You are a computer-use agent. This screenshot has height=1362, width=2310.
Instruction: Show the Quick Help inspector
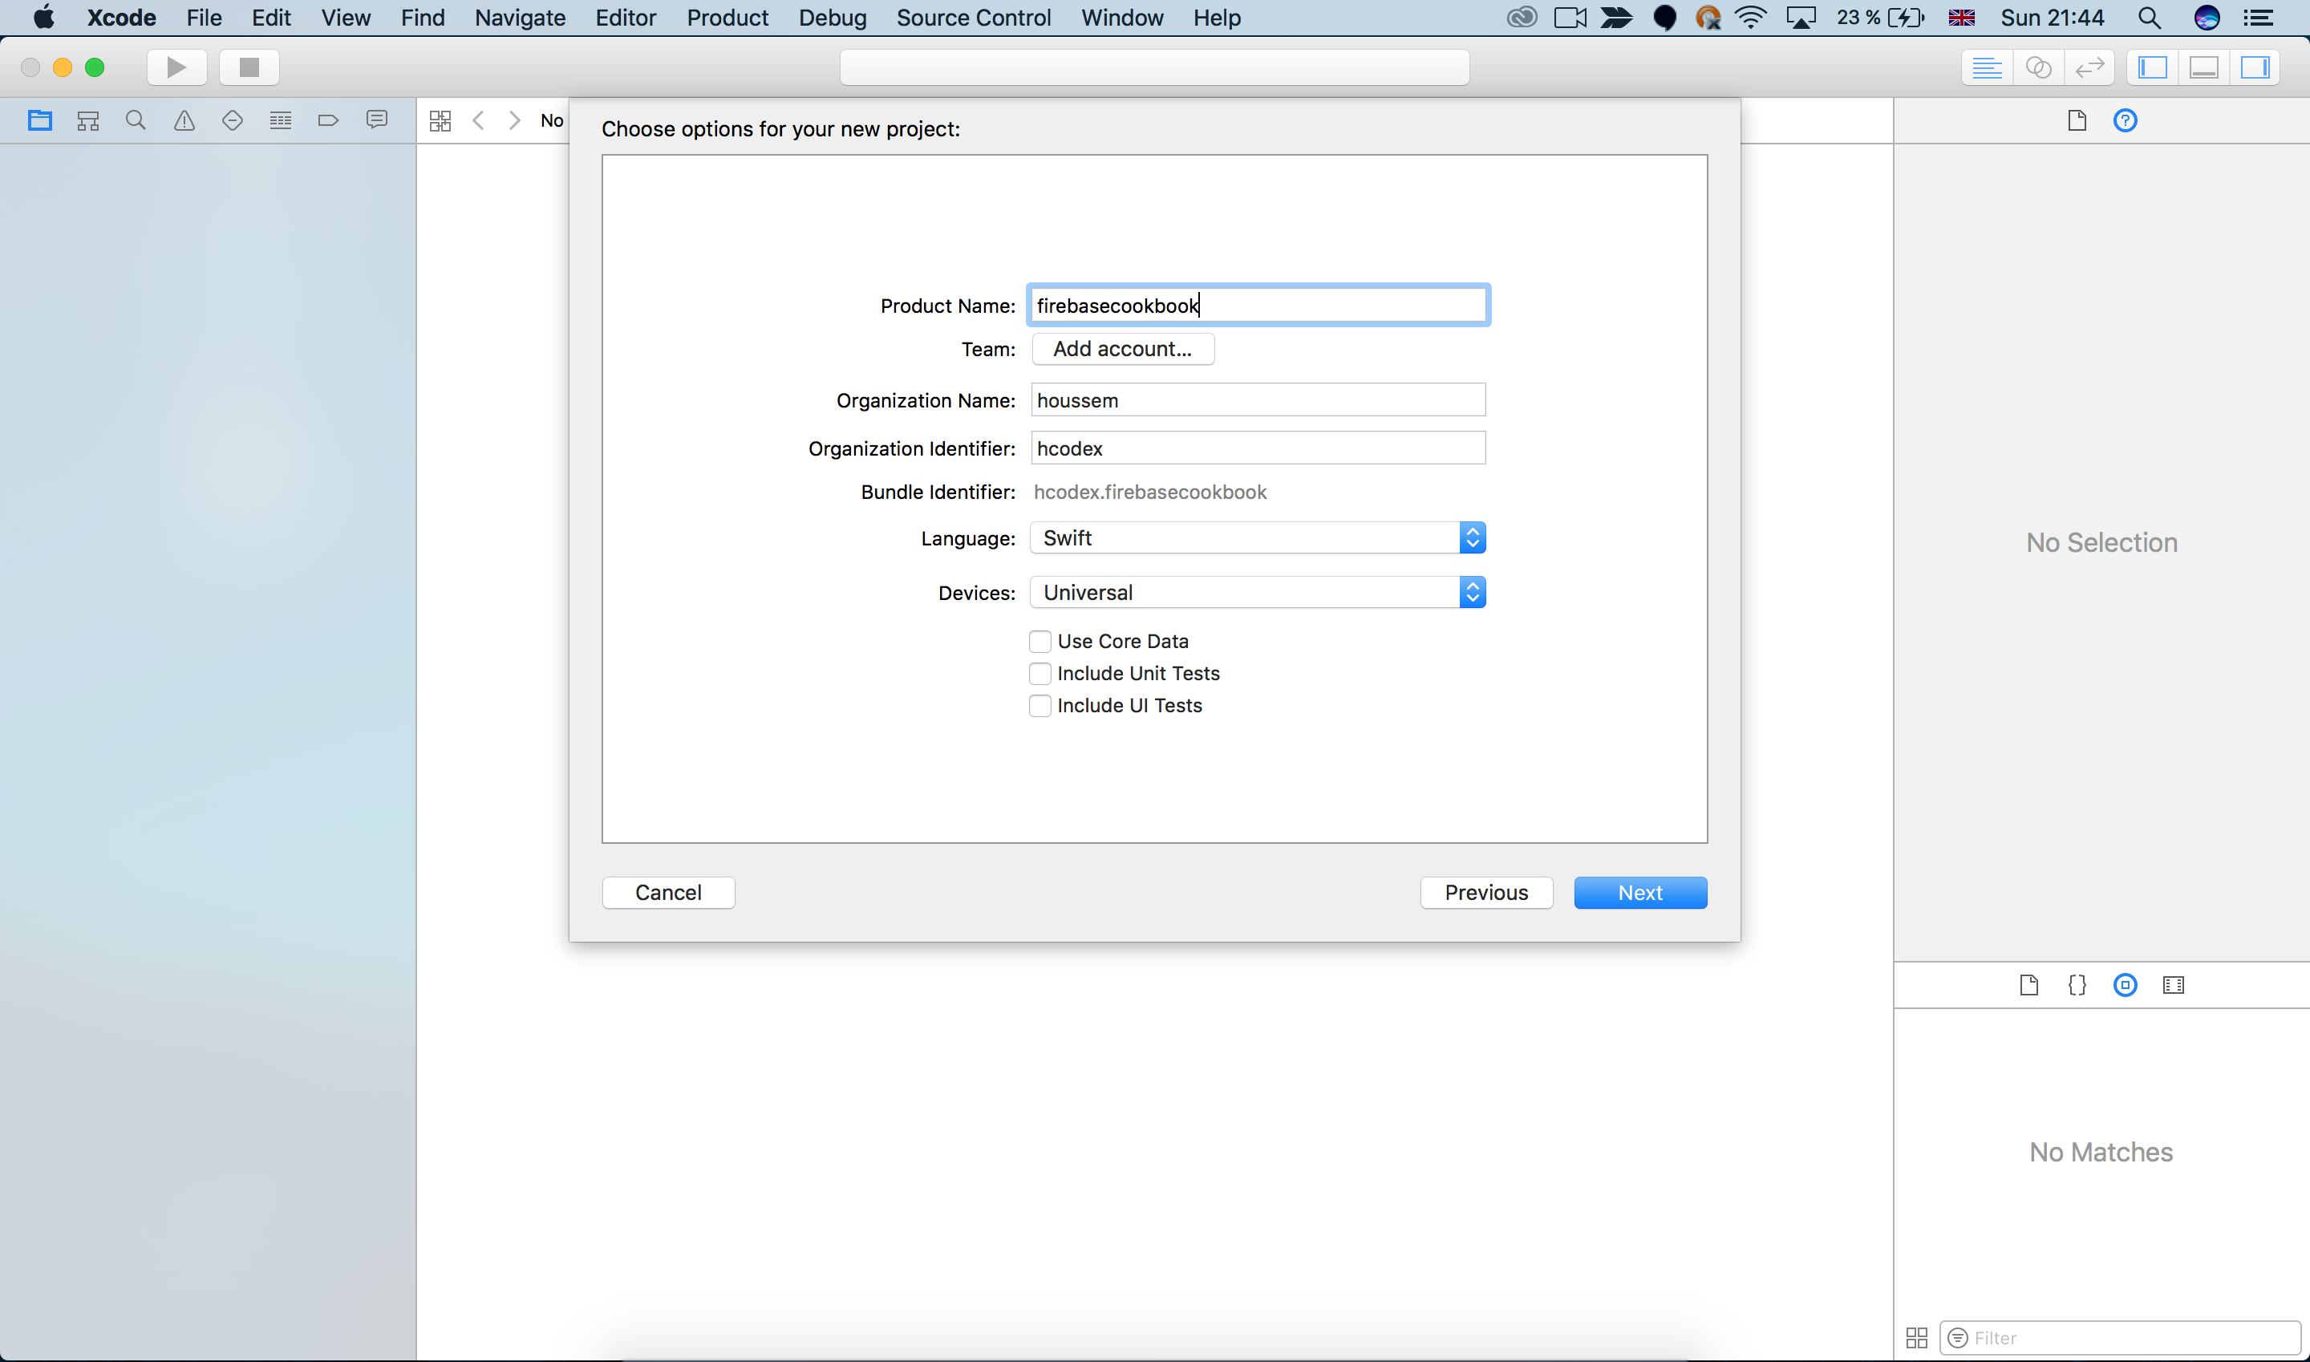pyautogui.click(x=2126, y=120)
